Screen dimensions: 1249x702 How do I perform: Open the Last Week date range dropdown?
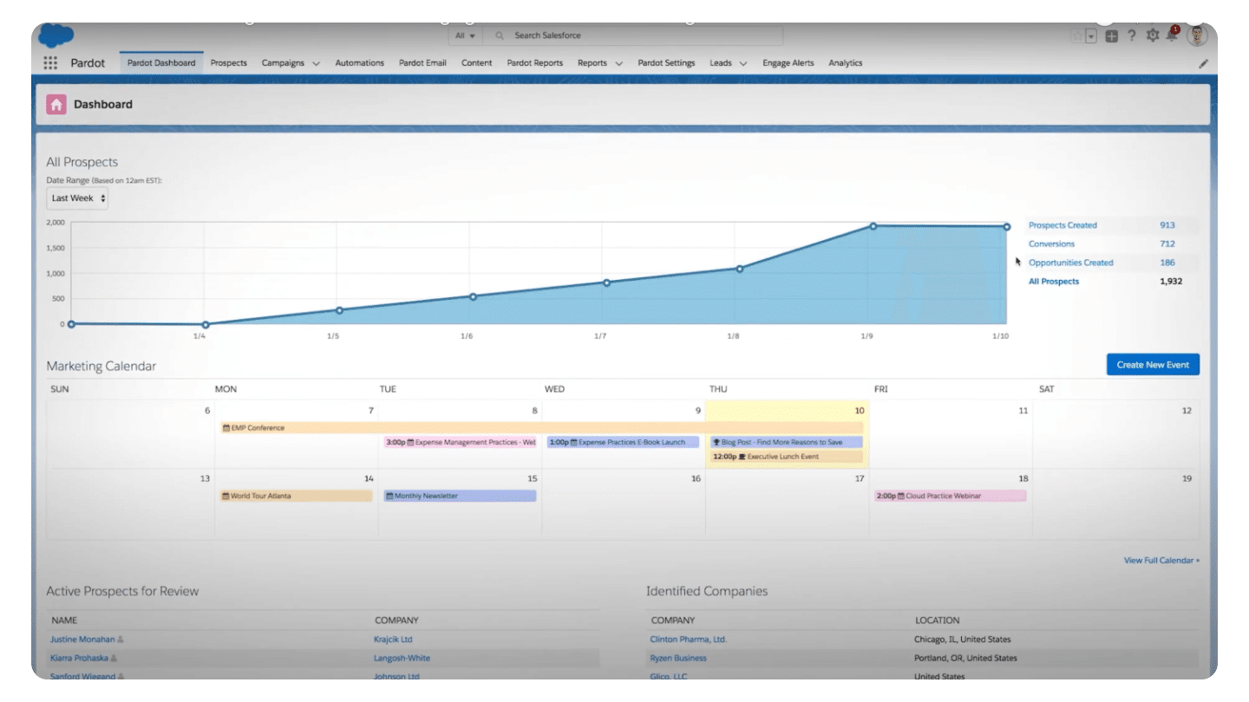click(x=77, y=198)
